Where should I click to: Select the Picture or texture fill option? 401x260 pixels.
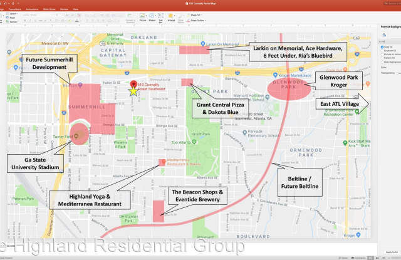382,55
